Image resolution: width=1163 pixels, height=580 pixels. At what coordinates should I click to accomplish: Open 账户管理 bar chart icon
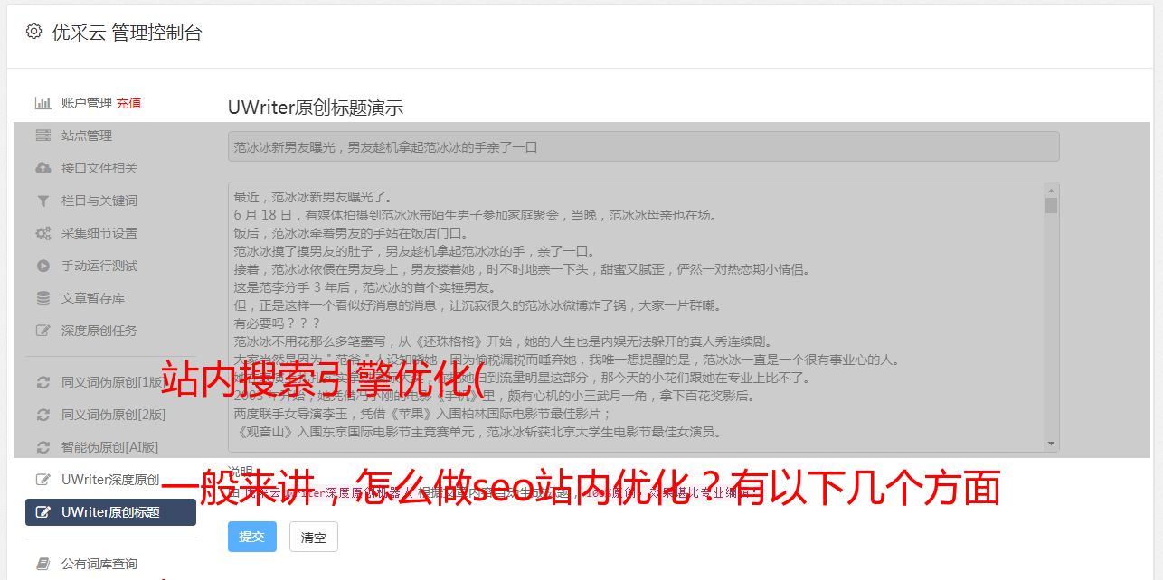click(43, 103)
